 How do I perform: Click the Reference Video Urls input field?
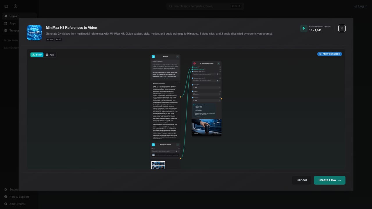click(205, 74)
